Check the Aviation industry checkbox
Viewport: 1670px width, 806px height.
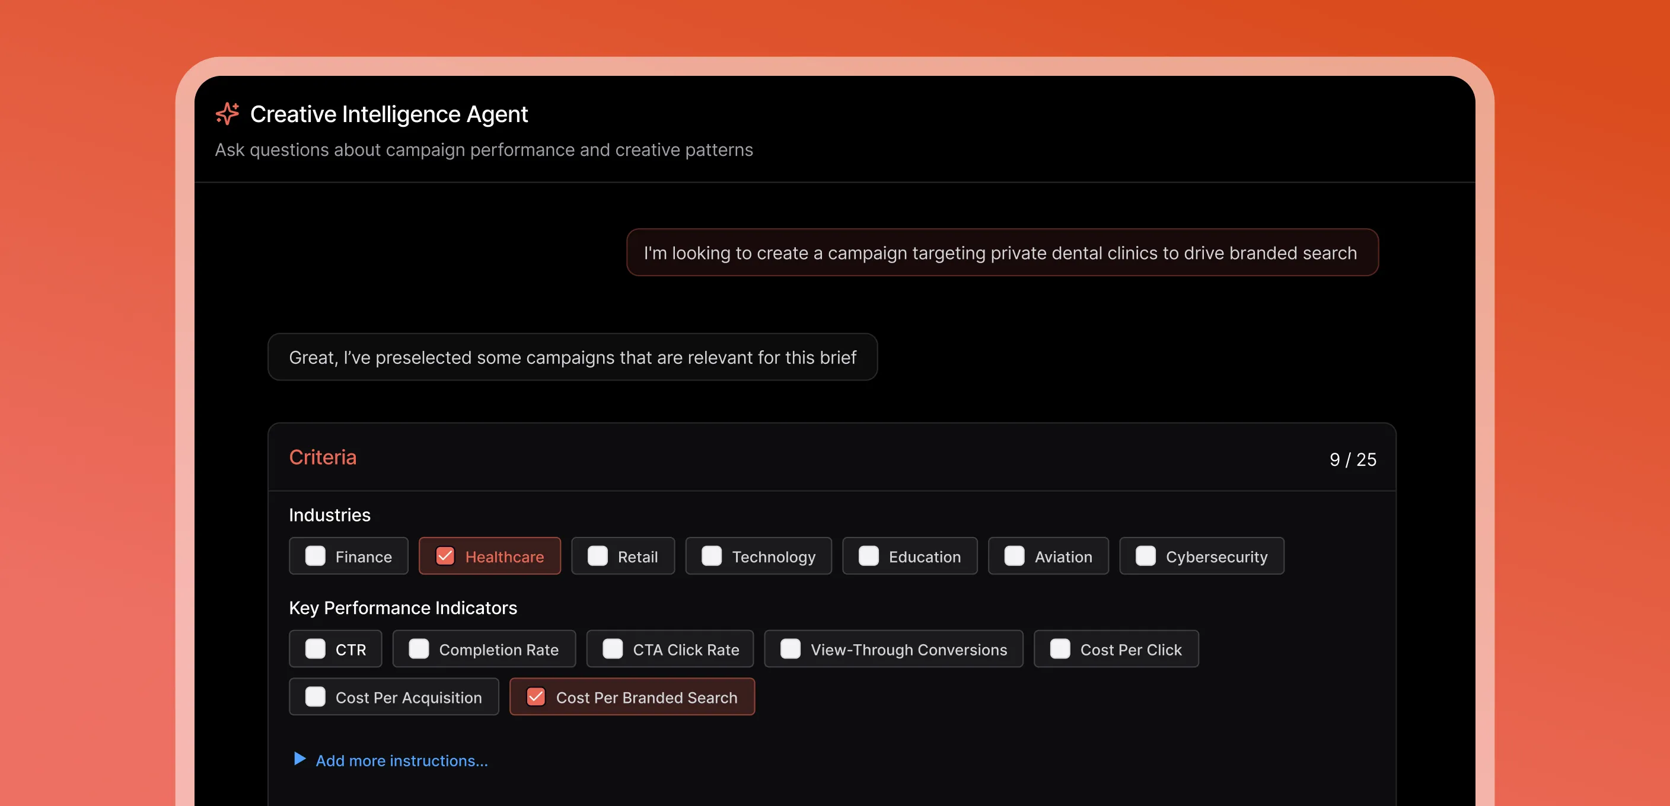(1014, 556)
